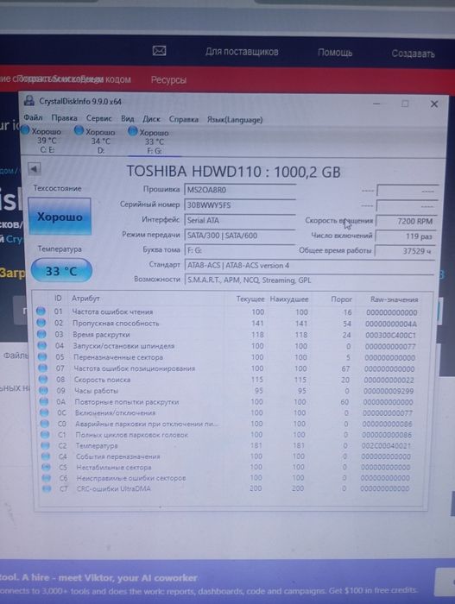Click the Буква тома field F: G:
455x604 pixels.
240,250
